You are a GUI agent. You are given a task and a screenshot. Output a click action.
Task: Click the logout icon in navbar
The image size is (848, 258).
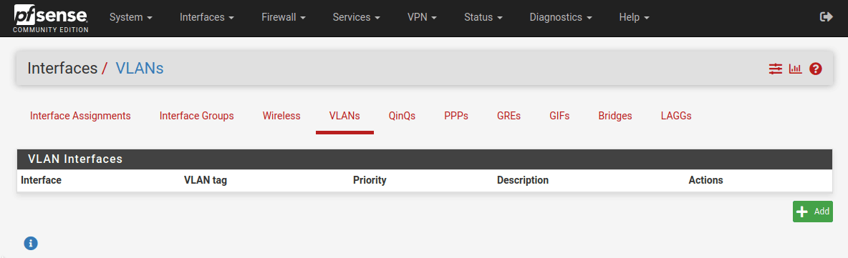pyautogui.click(x=826, y=16)
